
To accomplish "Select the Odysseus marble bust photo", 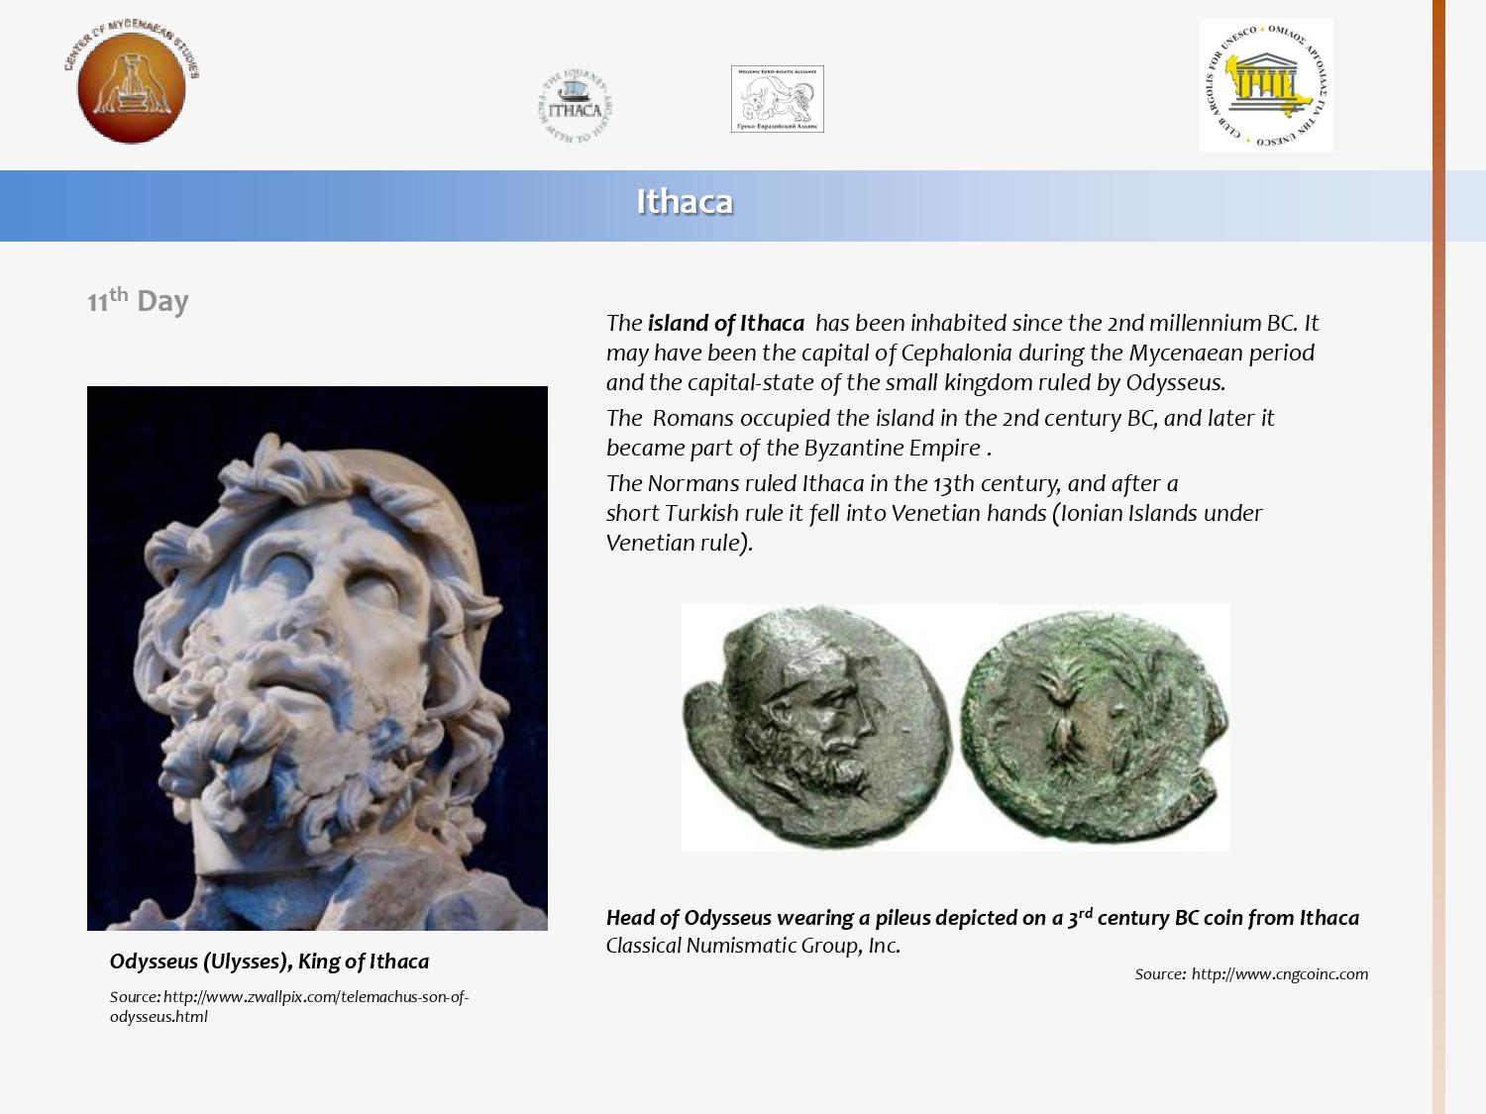I will coord(317,658).
